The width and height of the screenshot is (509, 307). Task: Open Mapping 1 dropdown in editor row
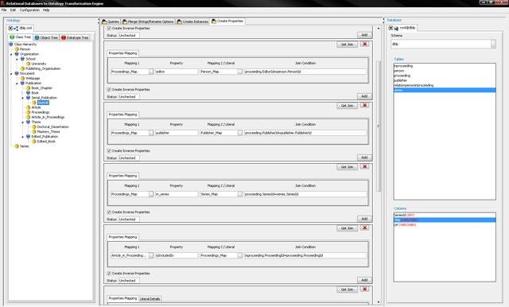(151, 72)
